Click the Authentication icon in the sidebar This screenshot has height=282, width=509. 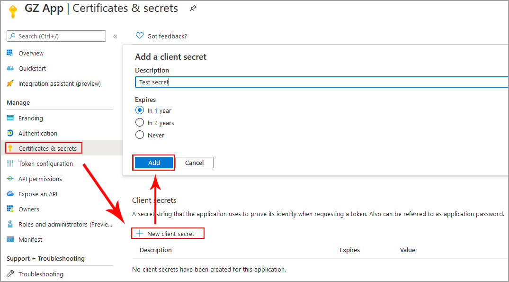pyautogui.click(x=10, y=133)
